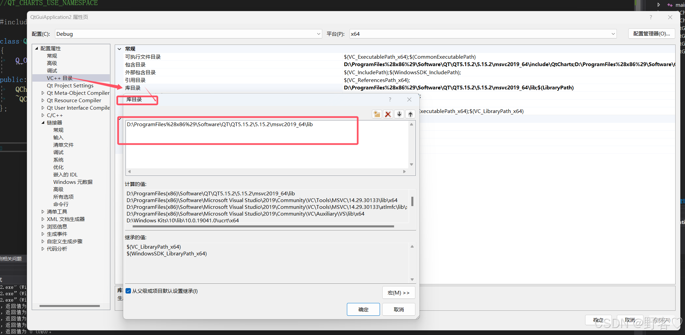Open the x64 platform dropdown

[x=613, y=34]
